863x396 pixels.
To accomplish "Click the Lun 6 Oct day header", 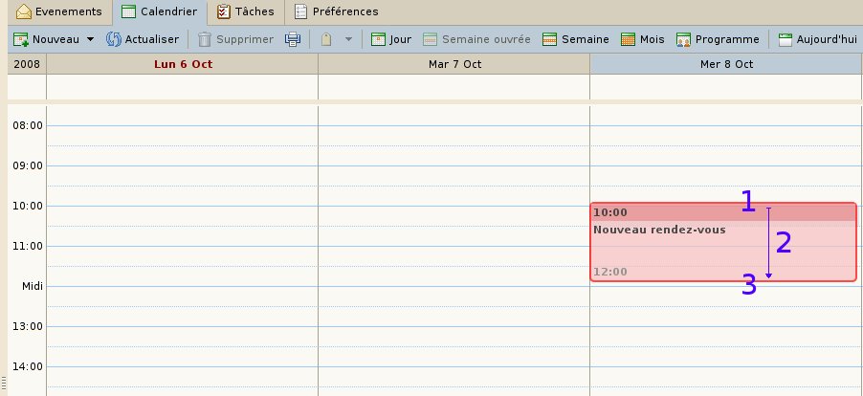I will (183, 63).
